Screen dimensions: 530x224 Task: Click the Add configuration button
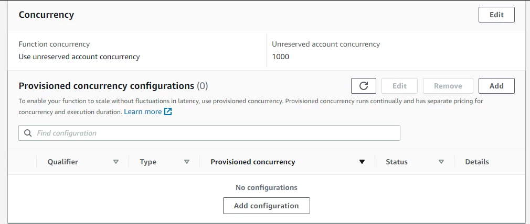(x=266, y=206)
